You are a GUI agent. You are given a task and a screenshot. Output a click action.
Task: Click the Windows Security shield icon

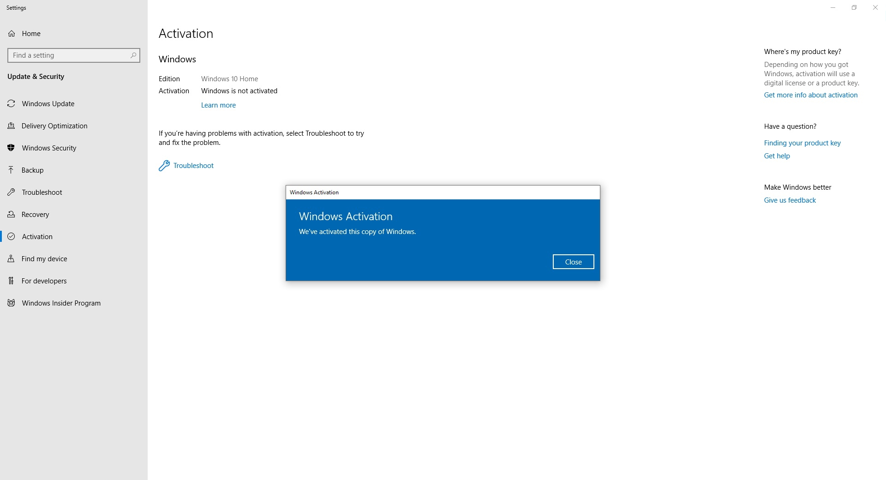(12, 148)
